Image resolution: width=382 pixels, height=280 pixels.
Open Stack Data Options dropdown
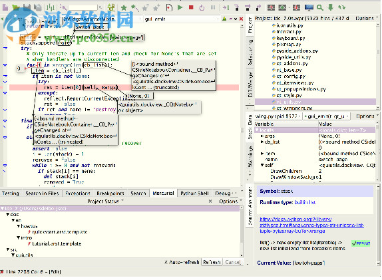click(367, 116)
